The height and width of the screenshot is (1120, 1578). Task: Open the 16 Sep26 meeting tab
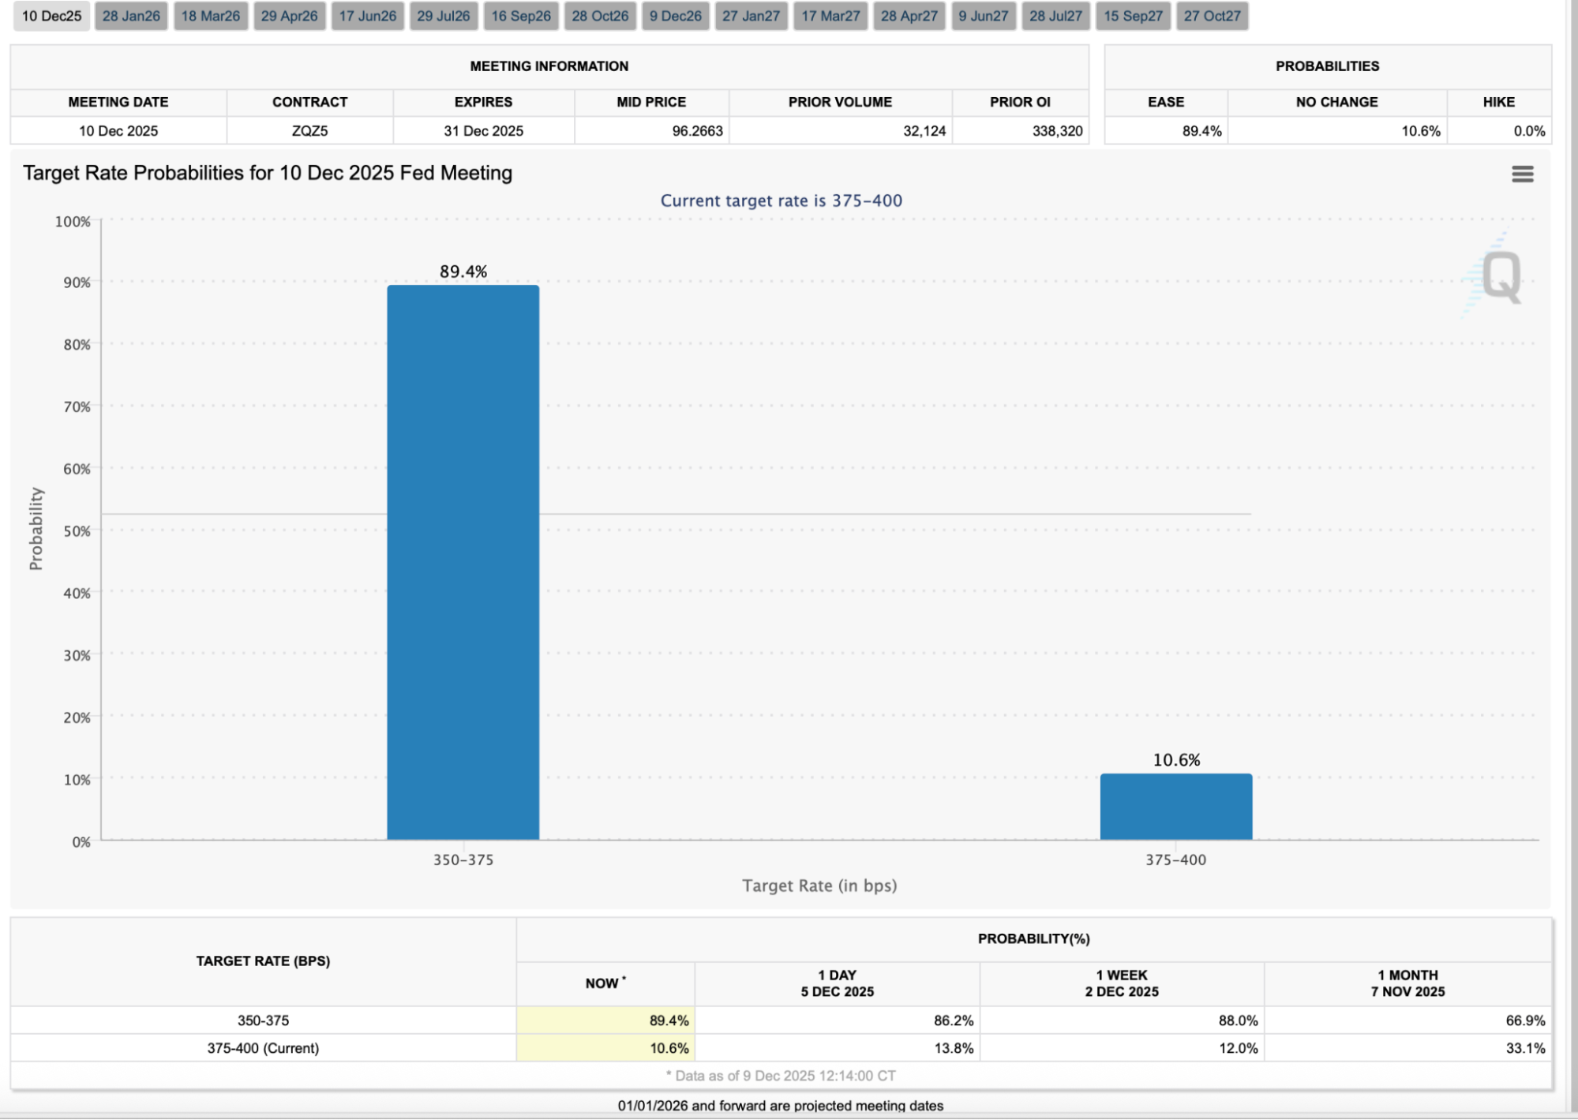tap(521, 16)
